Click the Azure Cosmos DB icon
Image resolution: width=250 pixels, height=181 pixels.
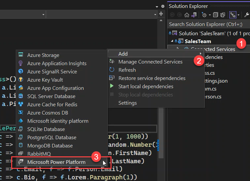point(21,112)
